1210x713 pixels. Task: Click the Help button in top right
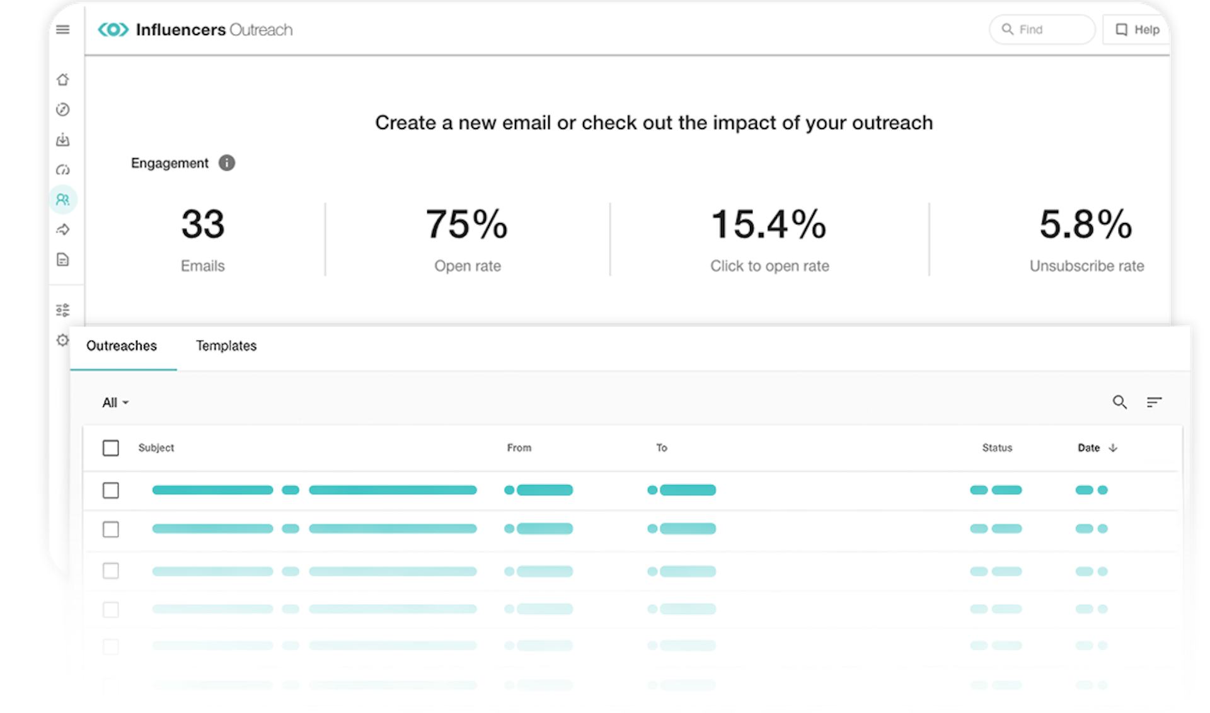pyautogui.click(x=1136, y=30)
